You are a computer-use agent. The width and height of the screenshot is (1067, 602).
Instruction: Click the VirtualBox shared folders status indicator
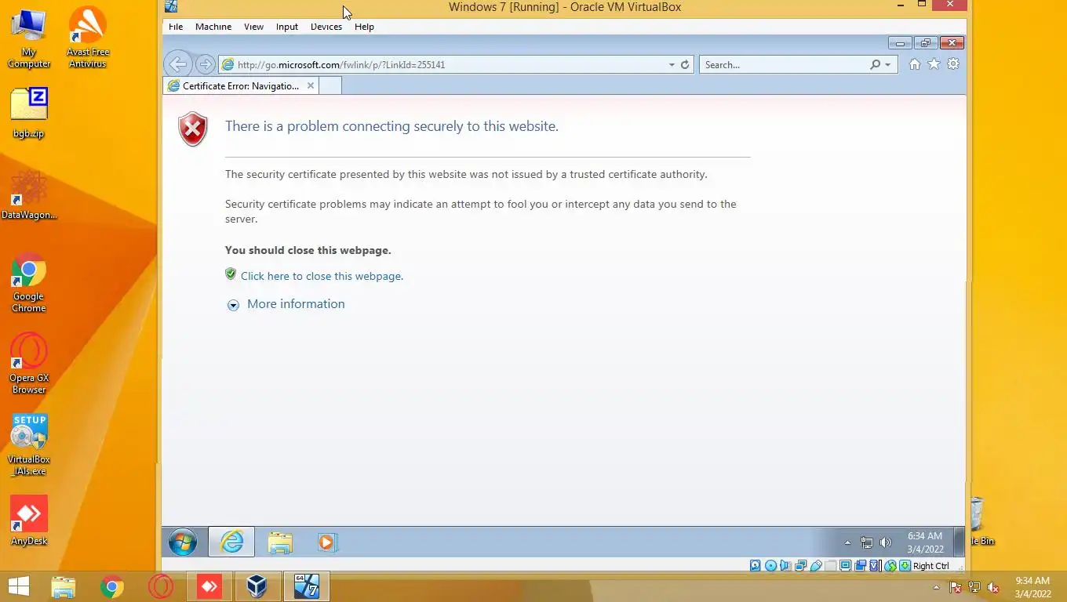pyautogui.click(x=830, y=566)
